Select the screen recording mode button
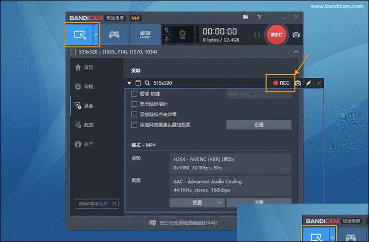369x242 pixels. [x=79, y=35]
